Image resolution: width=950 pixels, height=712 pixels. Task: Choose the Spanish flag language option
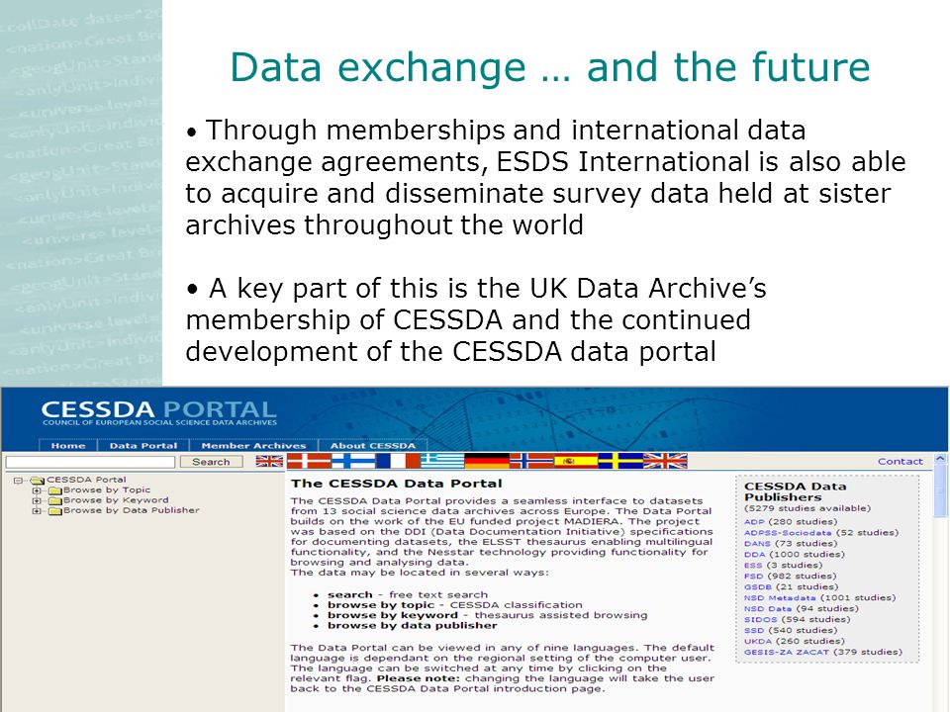pyautogui.click(x=576, y=462)
